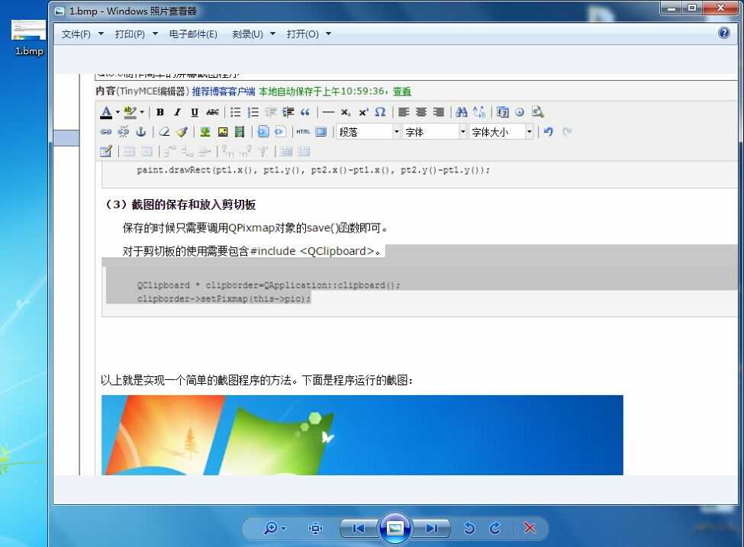This screenshot has height=547, width=744.
Task: Open the 打印(P) menu
Action: 130,34
